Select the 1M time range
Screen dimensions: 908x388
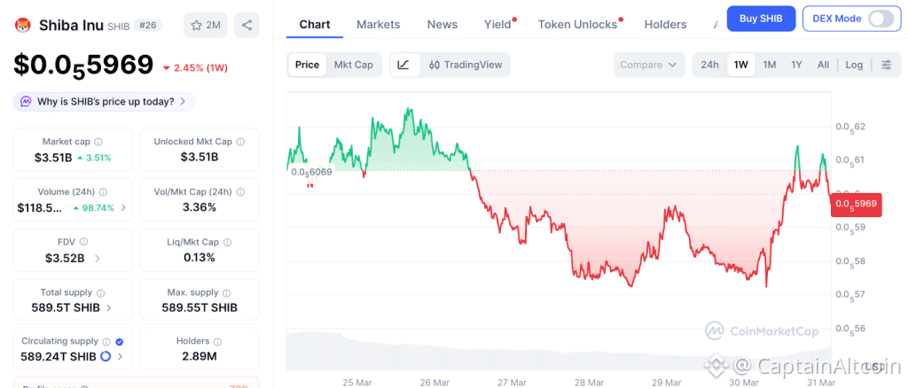pos(769,65)
